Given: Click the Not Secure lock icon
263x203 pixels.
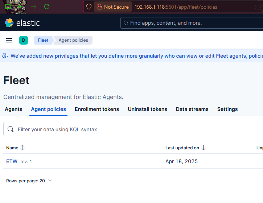Looking at the screenshot, I should [x=99, y=7].
